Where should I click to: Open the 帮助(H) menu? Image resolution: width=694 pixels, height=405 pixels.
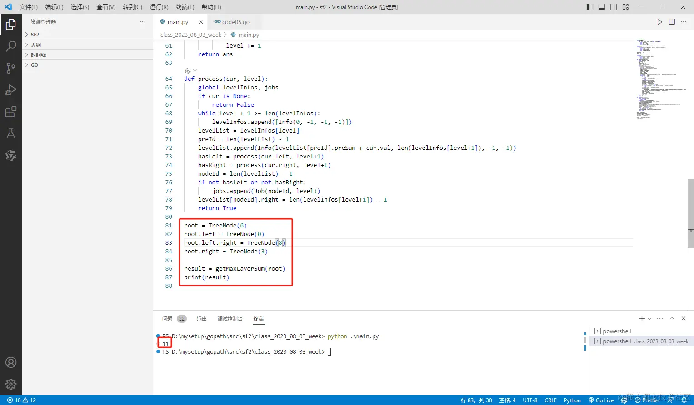tap(211, 7)
